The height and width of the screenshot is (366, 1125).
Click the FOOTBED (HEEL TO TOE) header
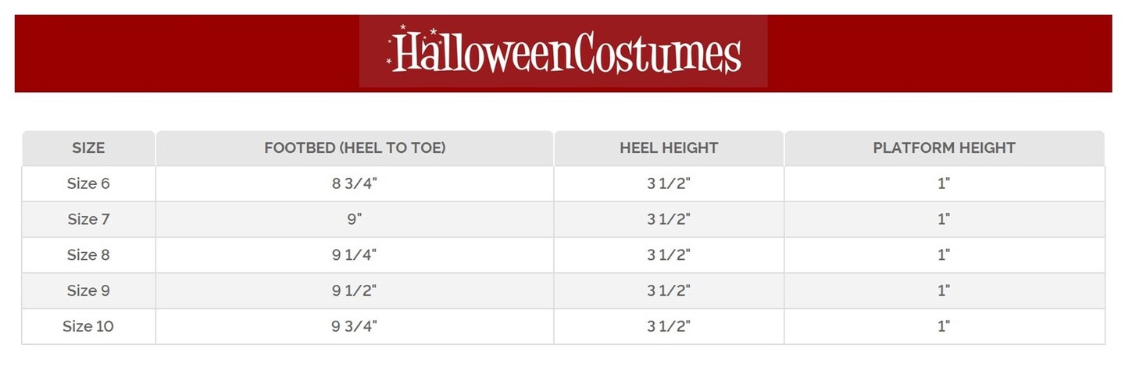355,147
